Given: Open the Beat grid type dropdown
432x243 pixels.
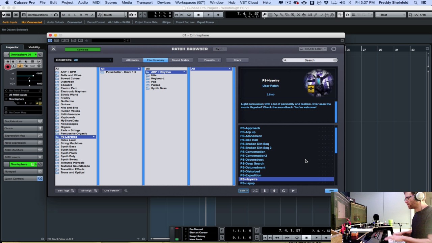Looking at the screenshot, I should pyautogui.click(x=390, y=15).
